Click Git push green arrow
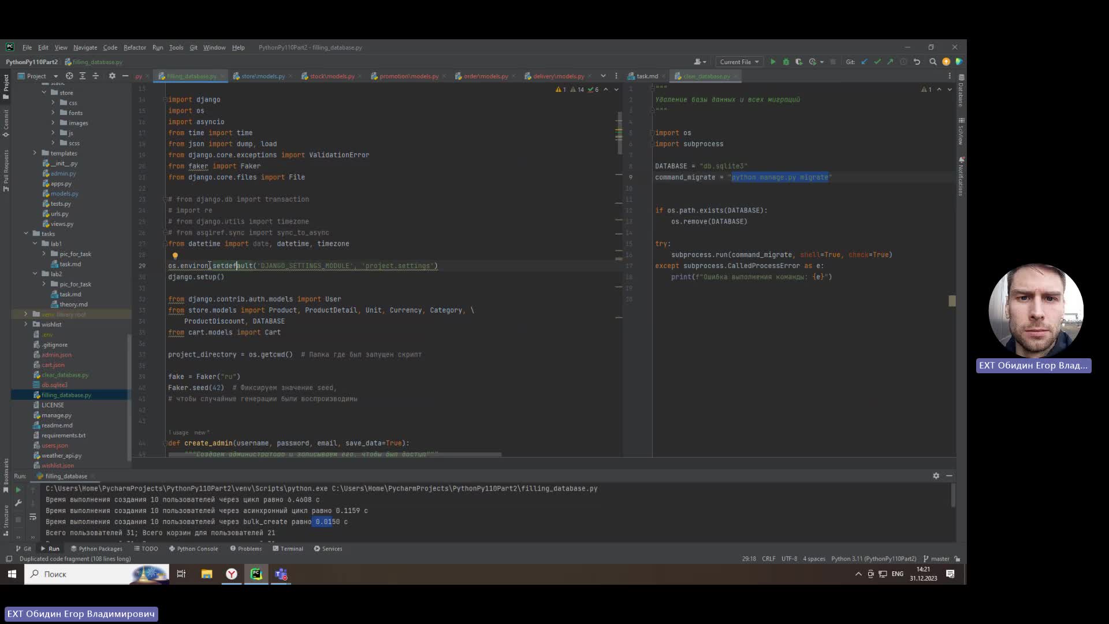Image resolution: width=1109 pixels, height=624 pixels. click(x=890, y=62)
